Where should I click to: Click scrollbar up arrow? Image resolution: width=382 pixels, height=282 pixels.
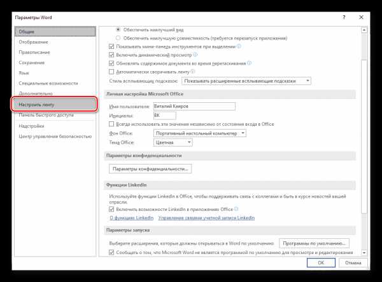[364, 30]
